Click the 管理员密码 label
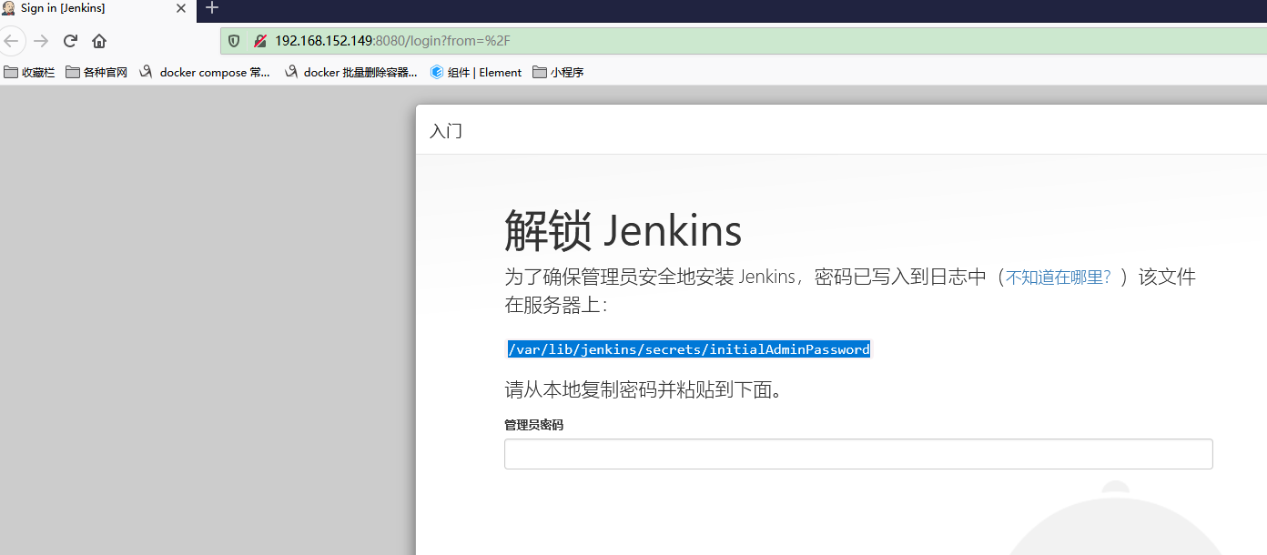Viewport: 1267px width, 555px height. [534, 425]
